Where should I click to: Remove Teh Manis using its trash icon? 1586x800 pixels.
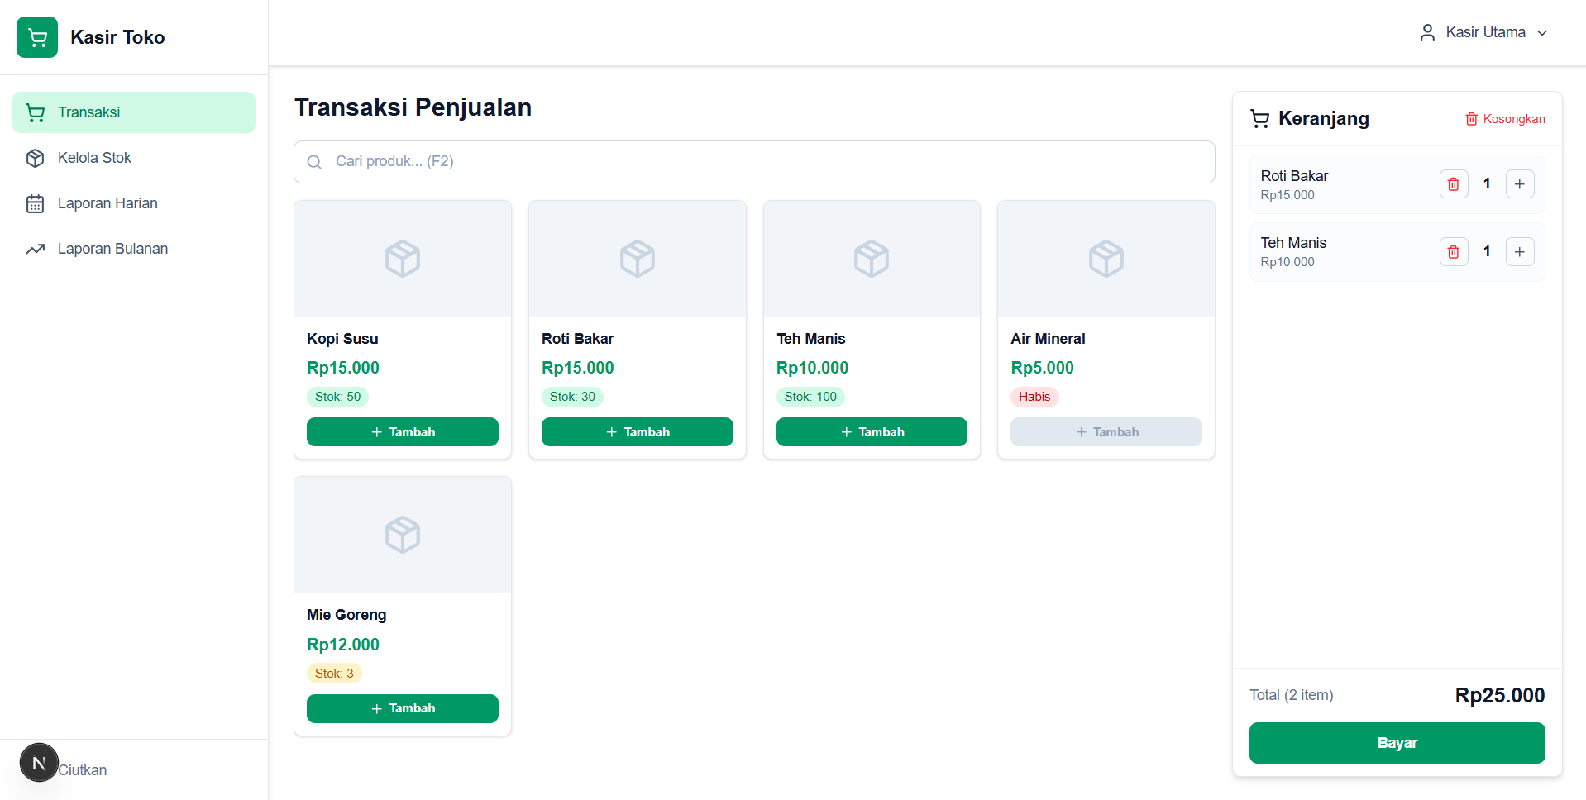[1454, 252]
